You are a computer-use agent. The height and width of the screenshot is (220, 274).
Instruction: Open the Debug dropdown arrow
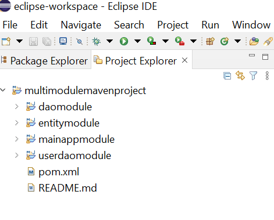[x=109, y=41]
